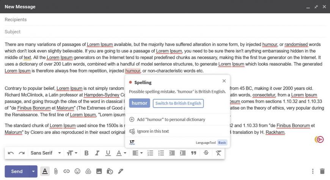Image resolution: width=330 pixels, height=180 pixels.
Task: Apply the 'humor' spelling suggestion
Action: (140, 103)
